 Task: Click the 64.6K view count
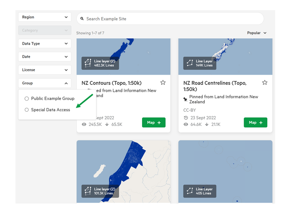(196, 124)
